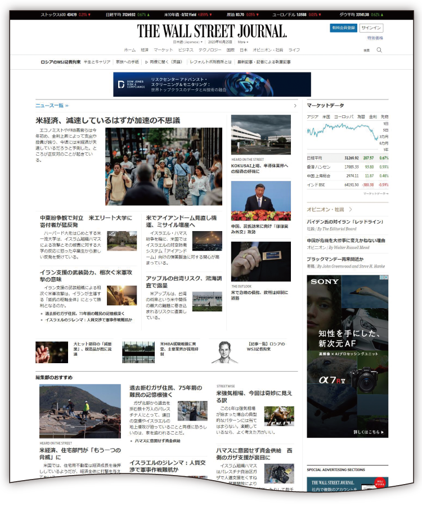Click 詳しくはこちら on the Sony ad

[369, 432]
